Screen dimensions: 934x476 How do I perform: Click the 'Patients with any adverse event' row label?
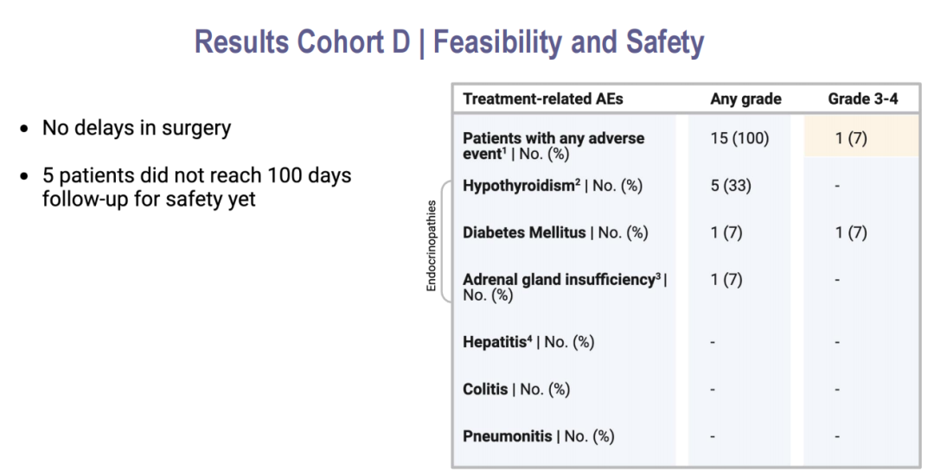coord(553,145)
